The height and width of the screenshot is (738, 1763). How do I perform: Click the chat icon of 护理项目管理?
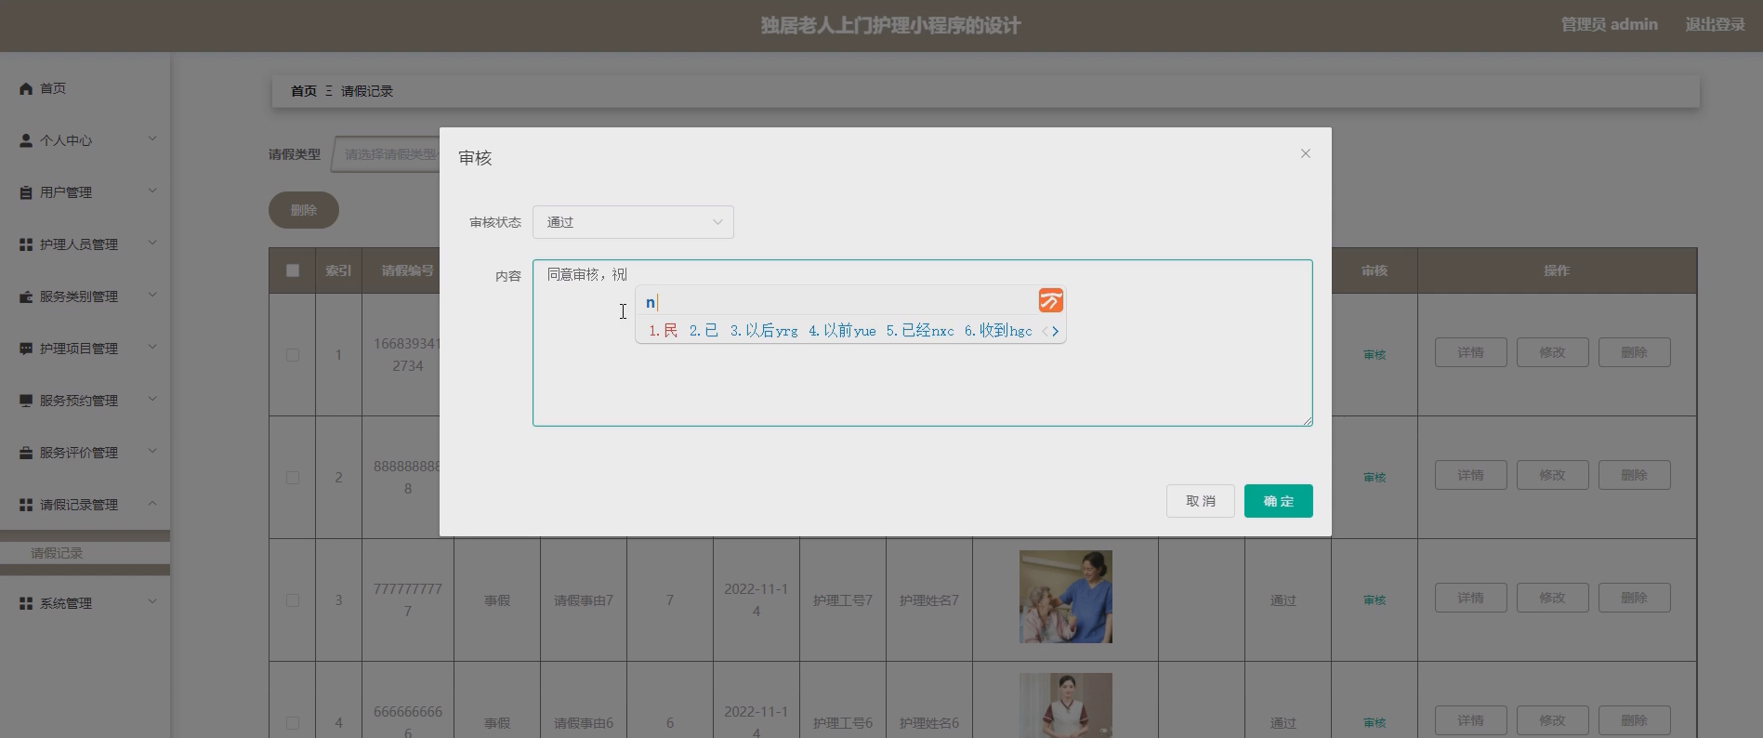pyautogui.click(x=26, y=349)
